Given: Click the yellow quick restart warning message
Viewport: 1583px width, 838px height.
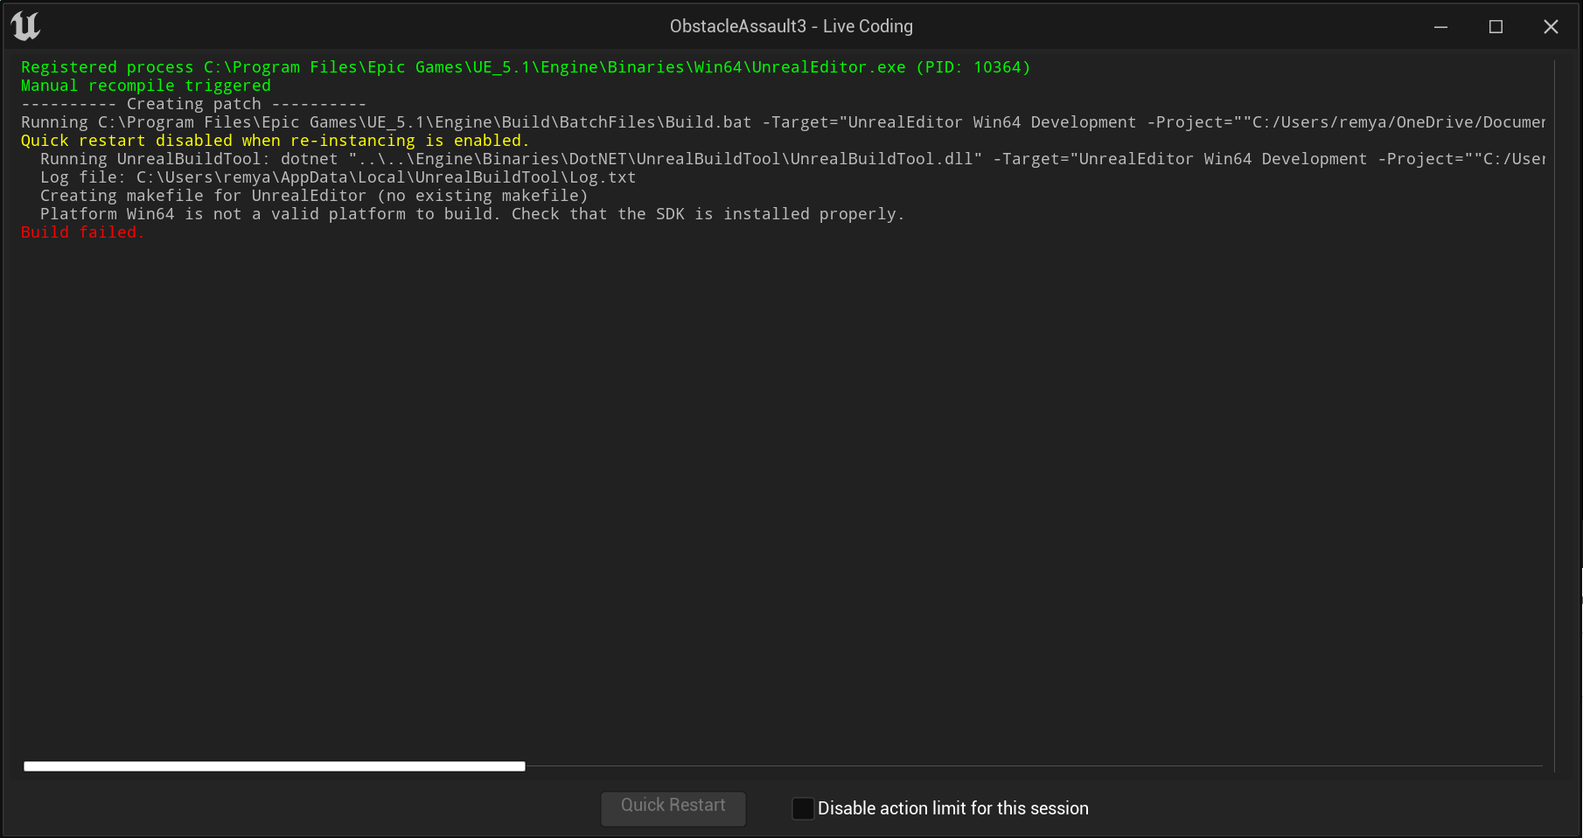Looking at the screenshot, I should [x=275, y=140].
